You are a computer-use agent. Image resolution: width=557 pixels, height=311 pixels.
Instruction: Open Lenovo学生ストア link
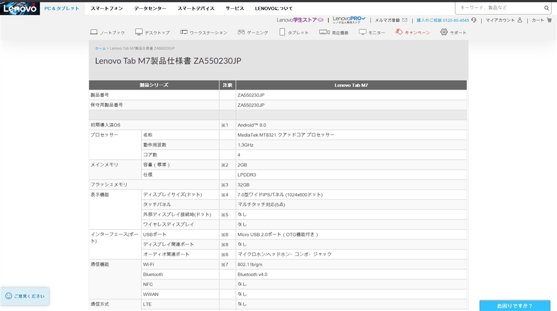pyautogui.click(x=300, y=20)
